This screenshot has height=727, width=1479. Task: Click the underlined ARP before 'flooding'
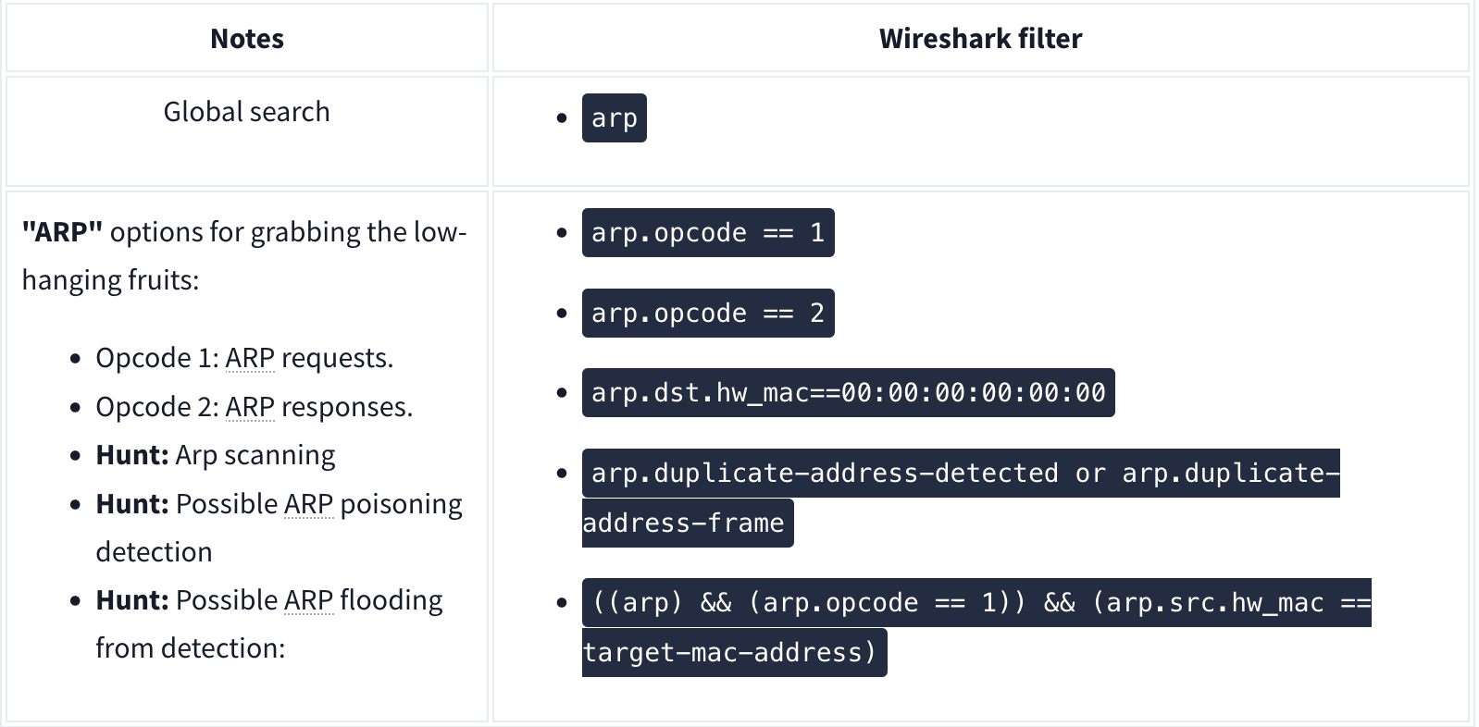click(x=308, y=600)
